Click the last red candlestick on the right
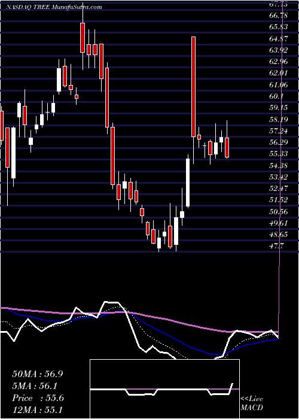Screen dimensions: 299x419 (x=227, y=147)
